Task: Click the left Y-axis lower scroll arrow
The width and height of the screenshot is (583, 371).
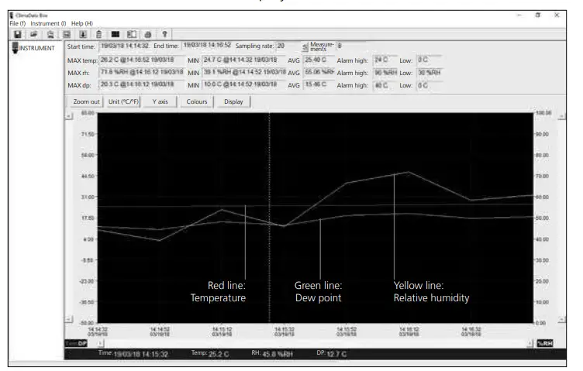Action: tap(69, 319)
